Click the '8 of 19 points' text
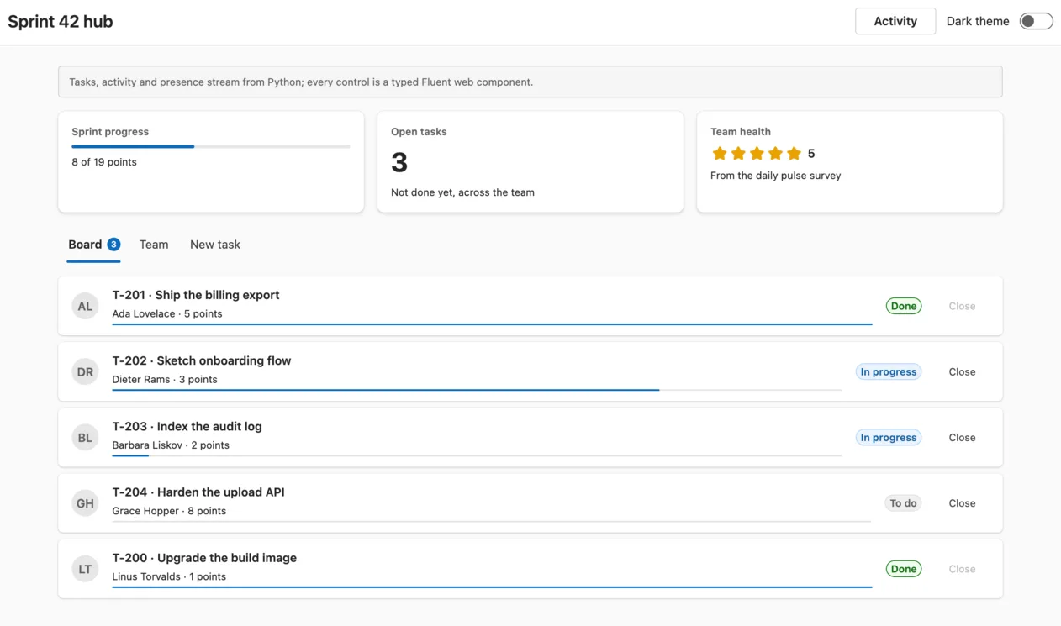 click(x=104, y=161)
